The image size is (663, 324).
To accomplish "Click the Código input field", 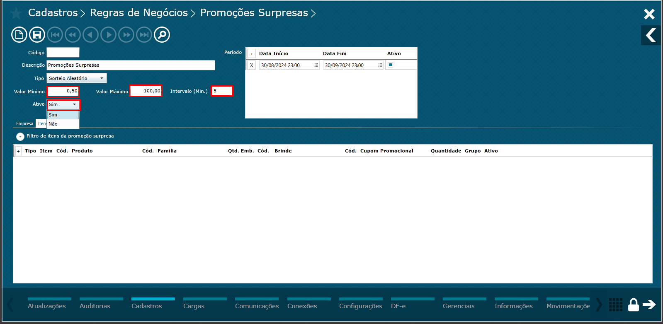I will coord(63,53).
